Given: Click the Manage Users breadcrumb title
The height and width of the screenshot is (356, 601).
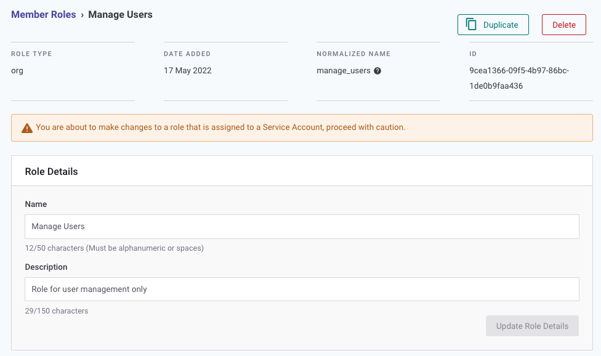Looking at the screenshot, I should 120,15.
